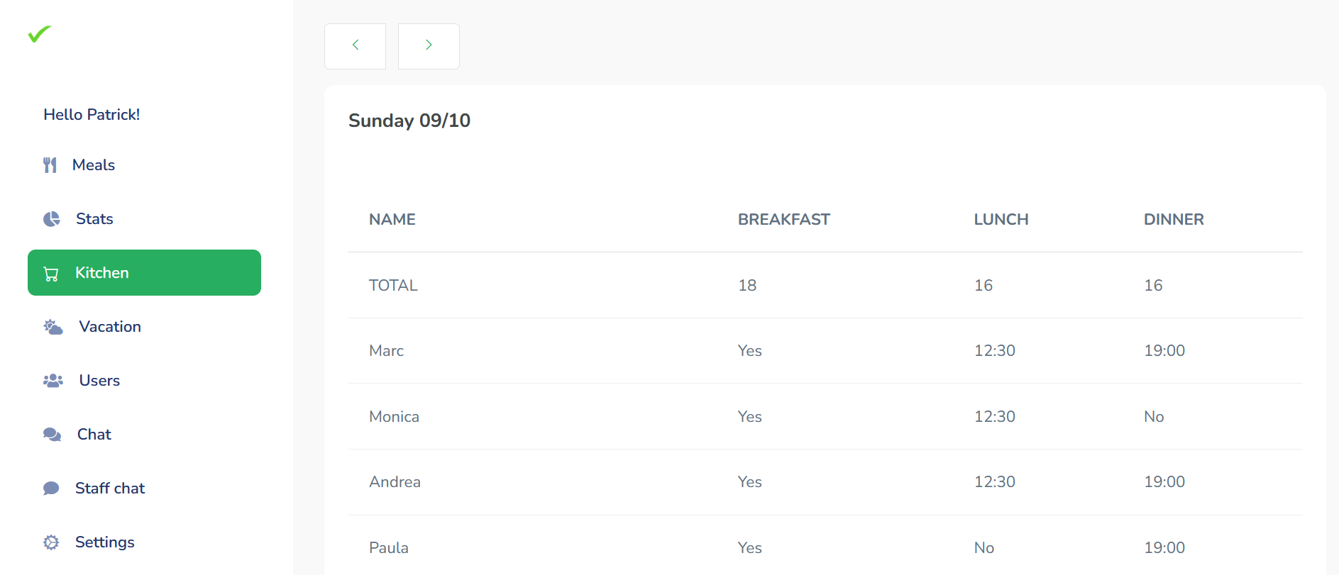
Task: Click the Chat double bubble icon
Action: tap(52, 435)
